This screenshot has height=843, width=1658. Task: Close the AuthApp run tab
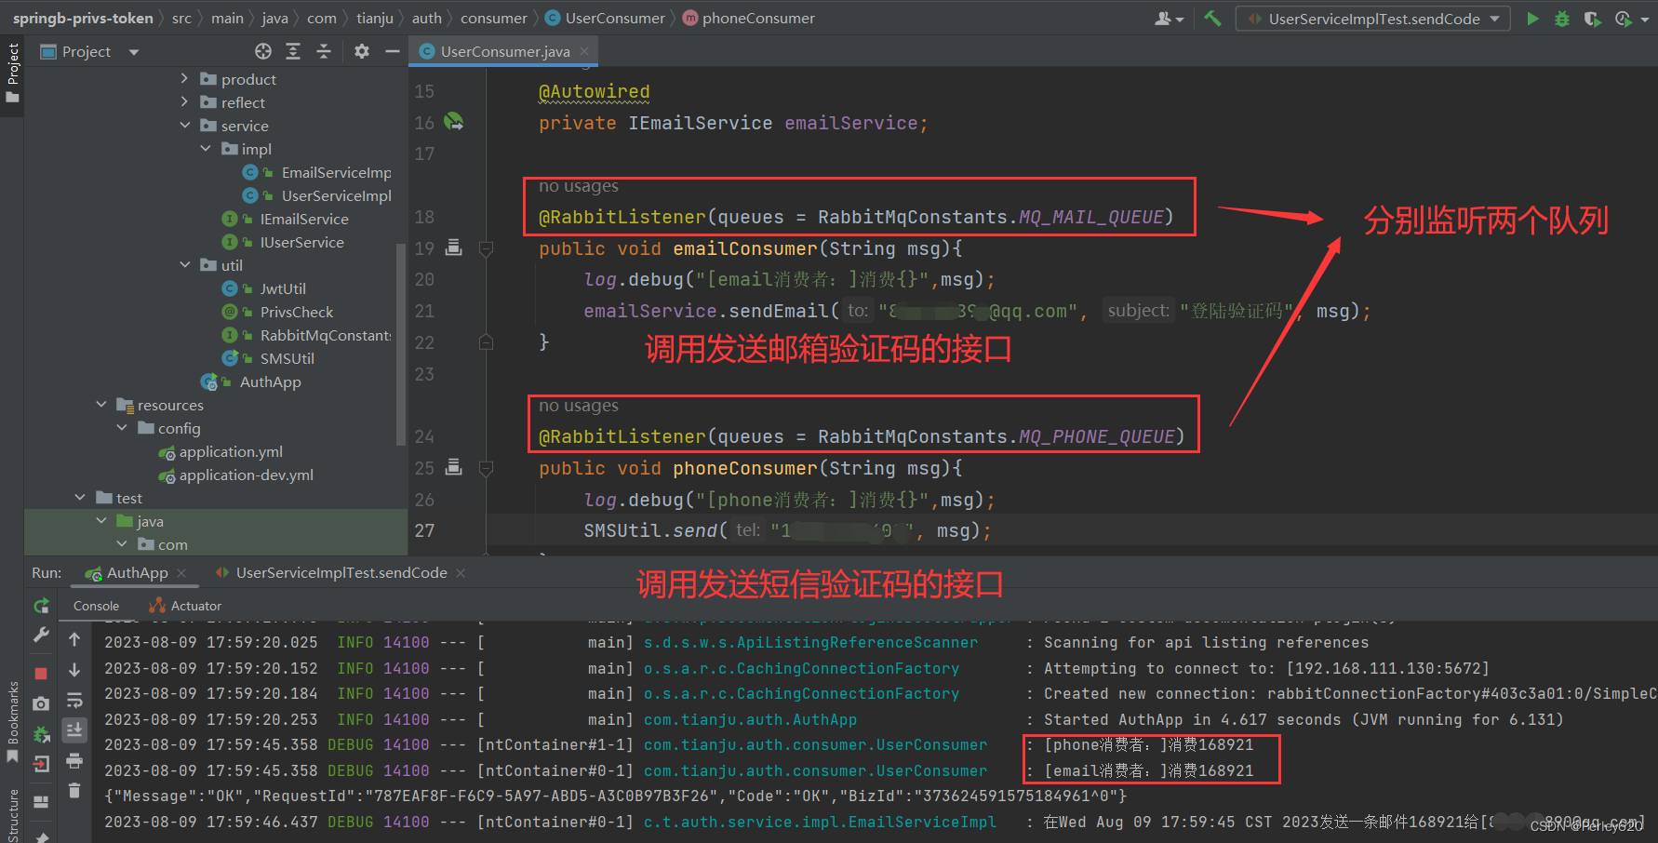pos(181,573)
